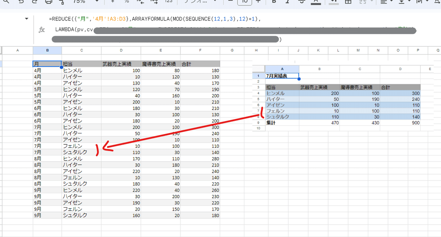
Task: Increase decimal places
Action: pos(154,2)
